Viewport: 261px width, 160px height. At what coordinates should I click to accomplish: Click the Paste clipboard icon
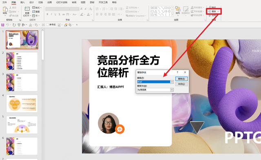pos(5,9)
